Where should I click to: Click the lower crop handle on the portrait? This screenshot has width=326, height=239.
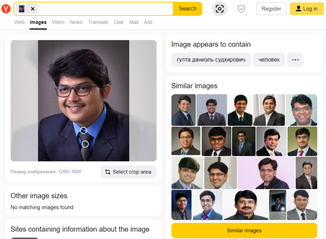point(85,144)
